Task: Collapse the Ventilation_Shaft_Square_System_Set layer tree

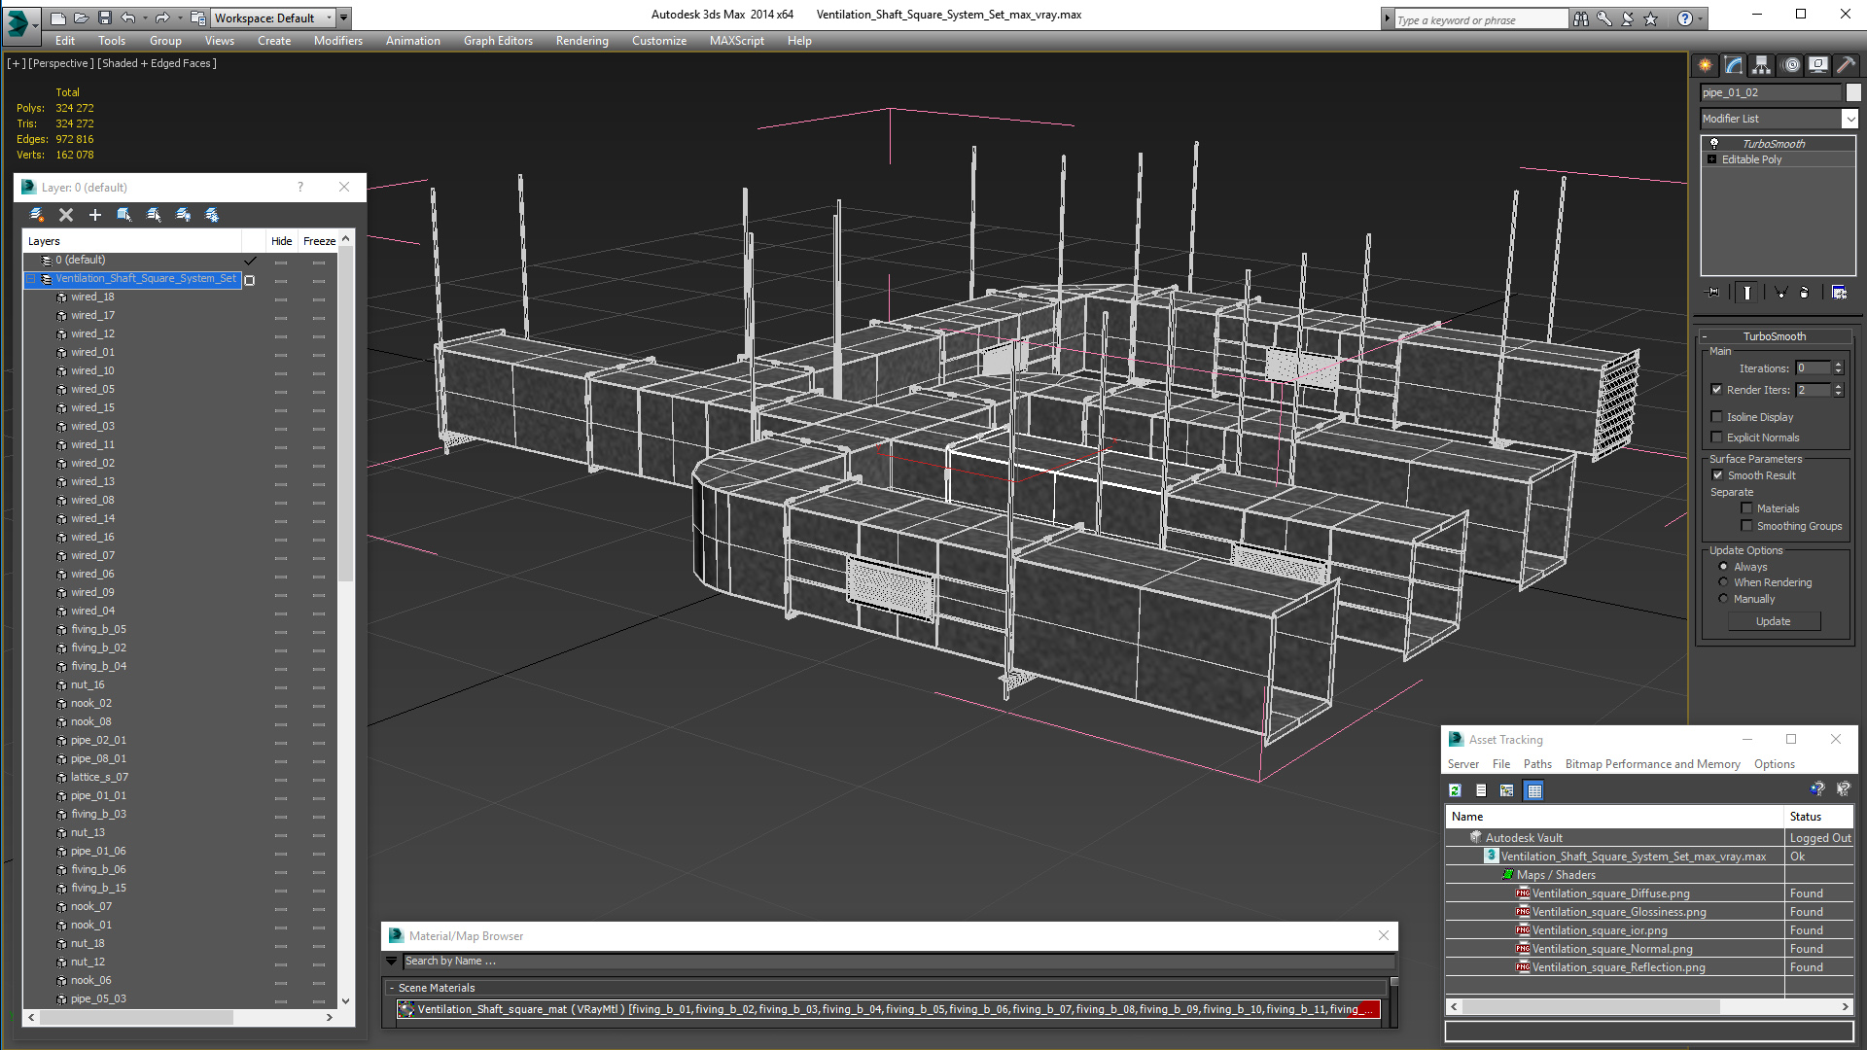Action: pyautogui.click(x=30, y=279)
